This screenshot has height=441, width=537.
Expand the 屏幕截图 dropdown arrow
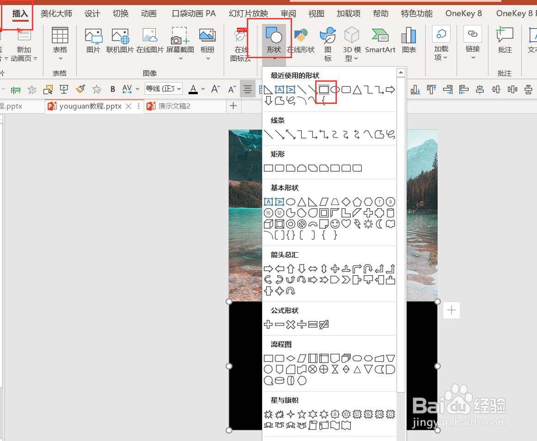point(181,59)
